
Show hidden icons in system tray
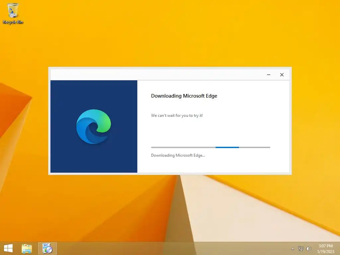pyautogui.click(x=293, y=249)
